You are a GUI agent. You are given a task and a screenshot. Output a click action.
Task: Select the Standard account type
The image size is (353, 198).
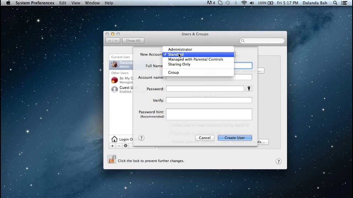point(198,54)
